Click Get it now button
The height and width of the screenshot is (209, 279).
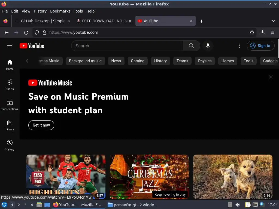click(x=41, y=125)
